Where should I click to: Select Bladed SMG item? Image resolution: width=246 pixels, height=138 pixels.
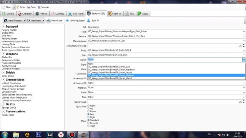click(8, 33)
